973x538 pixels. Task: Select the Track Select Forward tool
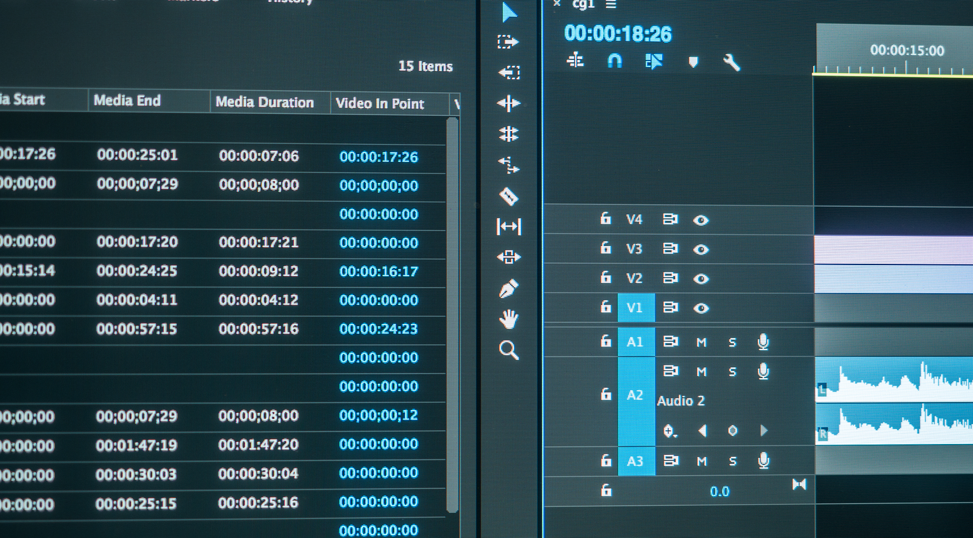(x=508, y=42)
